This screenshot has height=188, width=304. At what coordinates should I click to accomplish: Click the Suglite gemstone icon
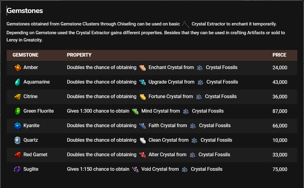(x=18, y=170)
